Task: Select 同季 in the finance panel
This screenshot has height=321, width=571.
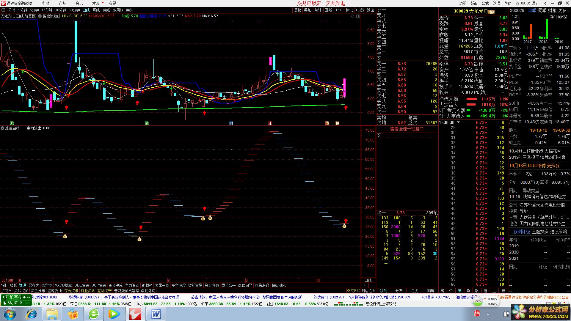Action: click(x=542, y=10)
